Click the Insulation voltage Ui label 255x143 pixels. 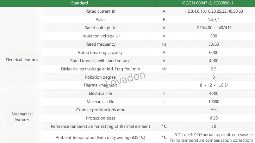(x=100, y=36)
